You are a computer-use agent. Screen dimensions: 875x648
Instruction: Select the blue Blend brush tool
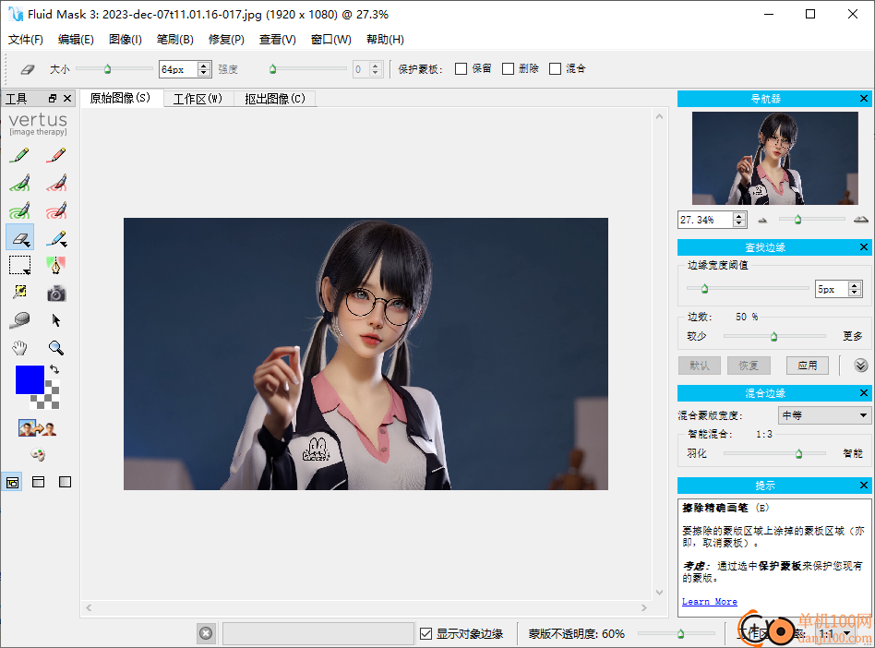[x=56, y=238]
